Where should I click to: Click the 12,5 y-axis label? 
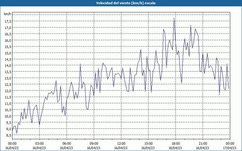click(x=8, y=85)
